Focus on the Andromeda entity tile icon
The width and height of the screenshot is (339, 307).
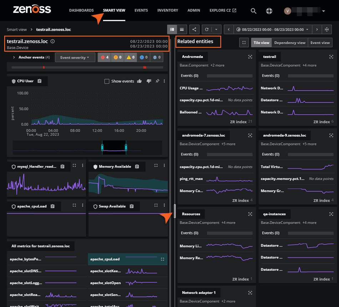click(250, 57)
